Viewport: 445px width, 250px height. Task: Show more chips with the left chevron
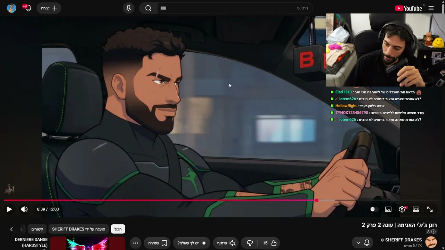[x=11, y=229]
